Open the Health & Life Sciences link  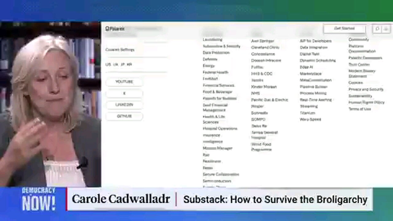[x=214, y=119]
